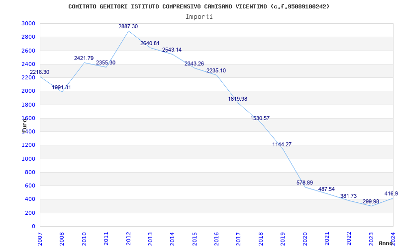Select the 1530.57 data label
Viewport: 398px width, 248px height.
tap(260, 118)
